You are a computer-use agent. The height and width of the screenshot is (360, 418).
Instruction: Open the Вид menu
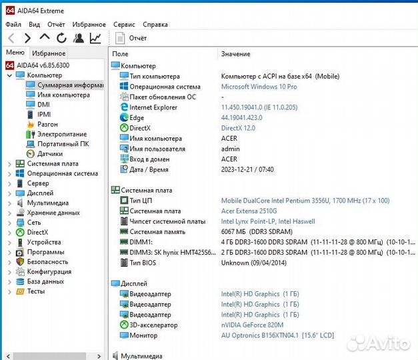coord(35,25)
